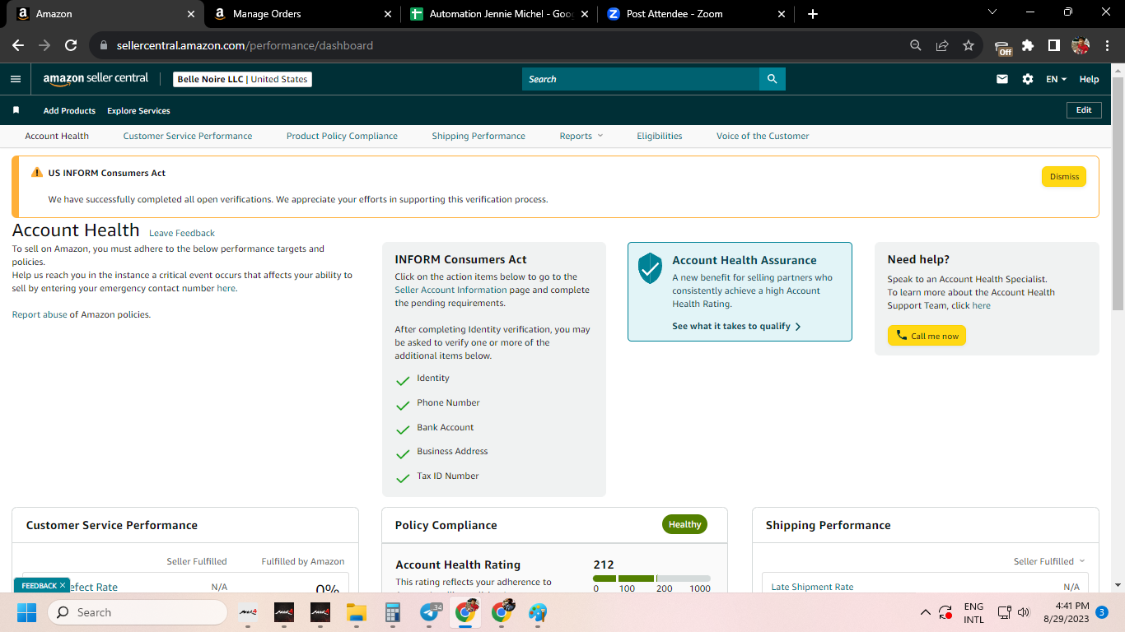Close the Post Attendee - Zoom tab
Viewport: 1125px width, 632px height.
[782, 14]
